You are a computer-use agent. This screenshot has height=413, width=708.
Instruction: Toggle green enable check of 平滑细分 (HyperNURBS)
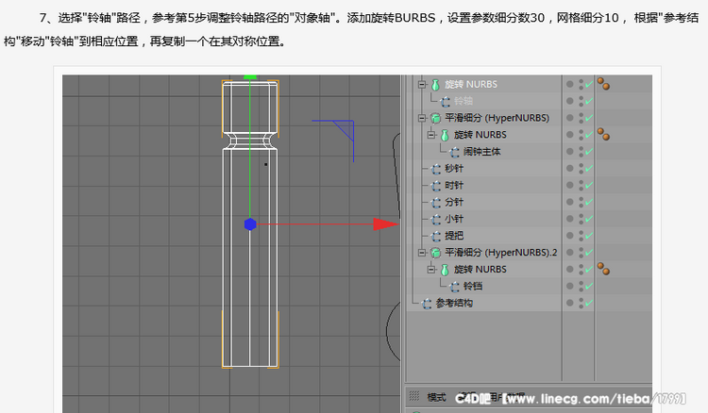coord(589,118)
